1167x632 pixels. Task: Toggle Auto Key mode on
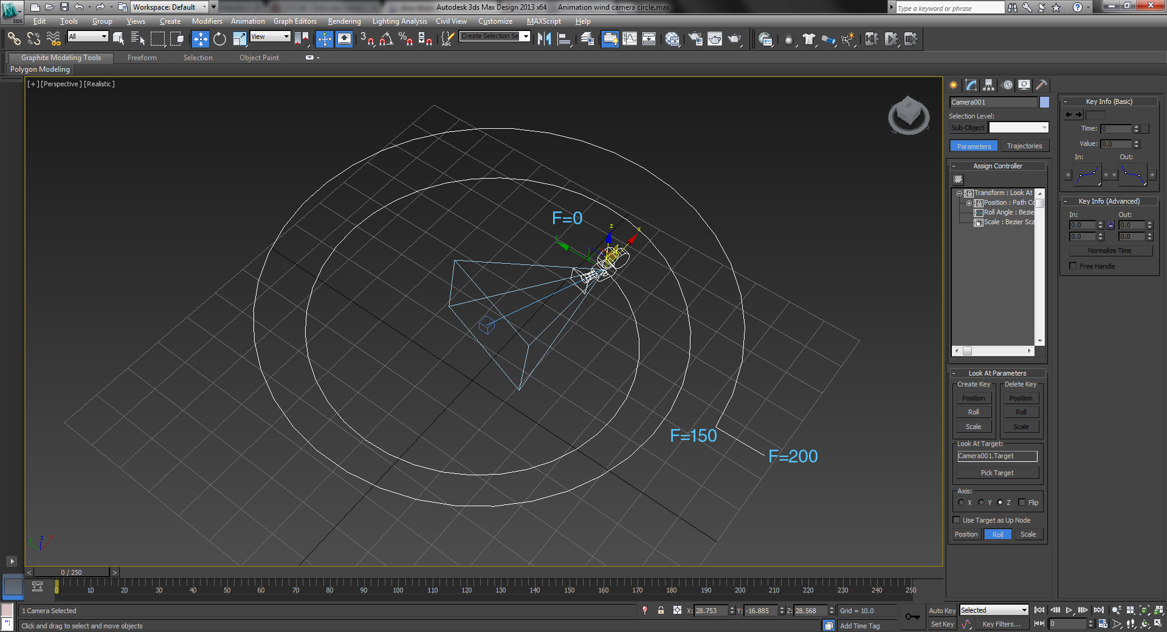942,610
